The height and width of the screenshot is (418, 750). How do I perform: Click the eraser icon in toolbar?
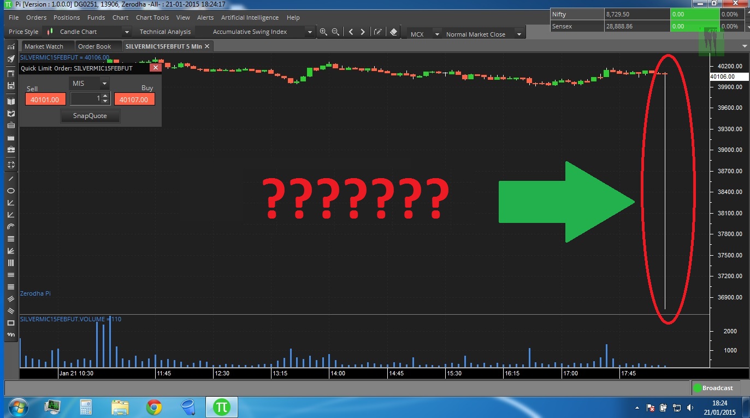[x=394, y=32]
